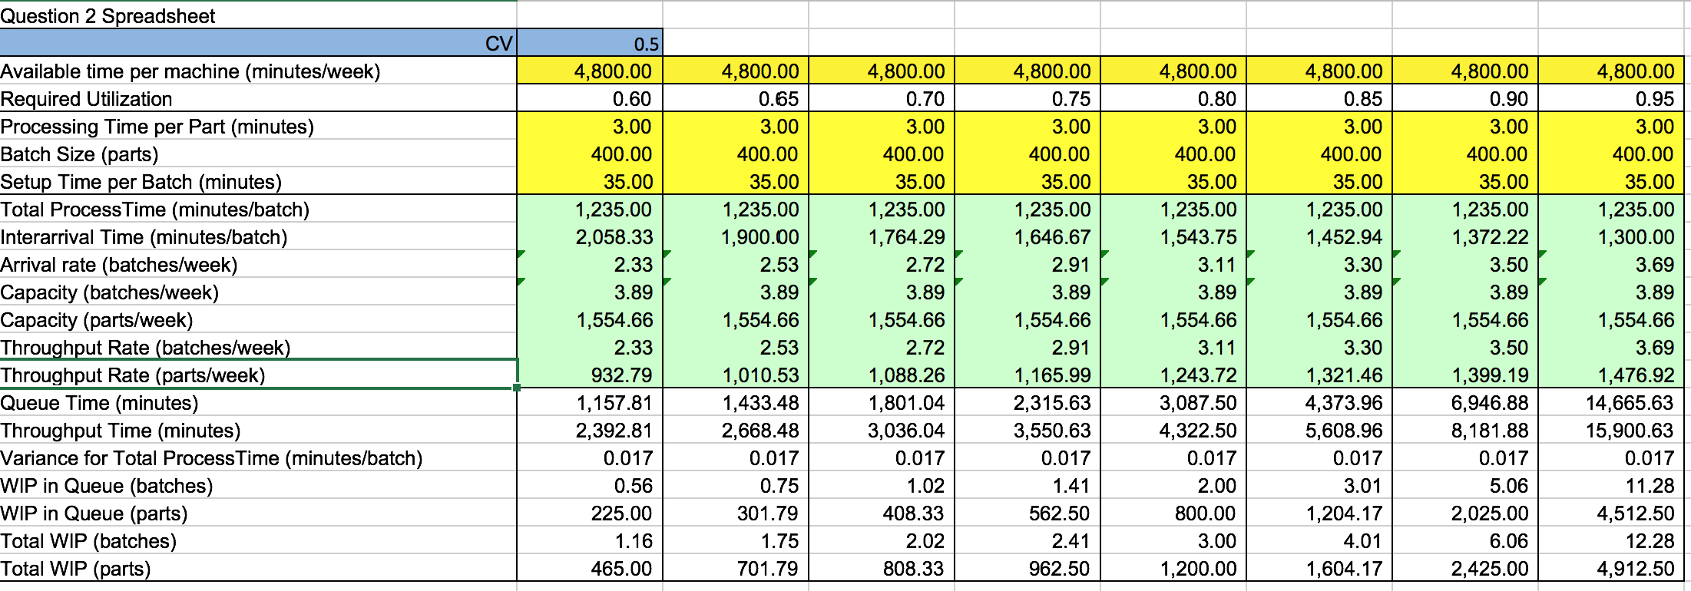Select Interarrival Time cell 1,452.94
1691x591 pixels.
[x=1319, y=236]
